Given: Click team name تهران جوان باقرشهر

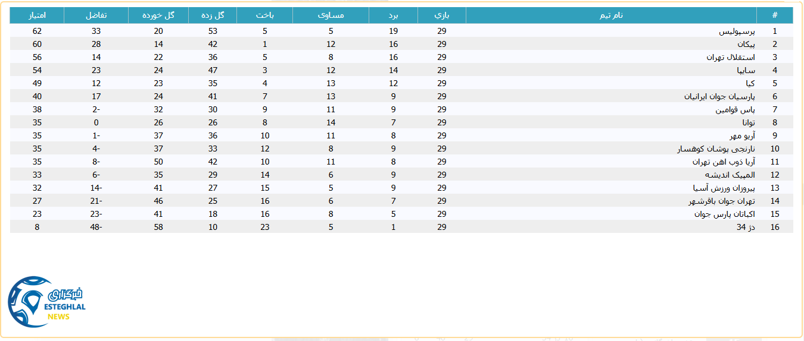Looking at the screenshot, I should (722, 201).
